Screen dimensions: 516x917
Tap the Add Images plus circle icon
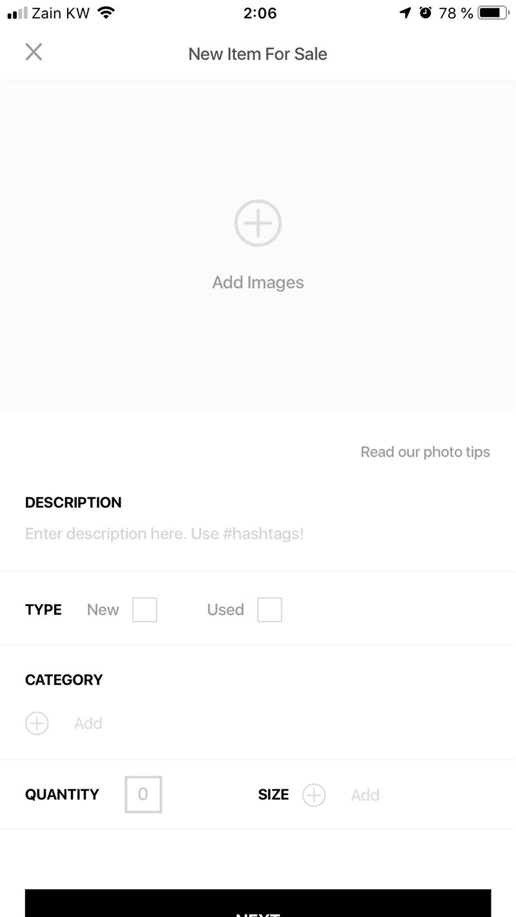coord(258,223)
